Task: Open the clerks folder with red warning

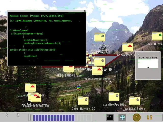Action: pyautogui.click(x=30, y=87)
